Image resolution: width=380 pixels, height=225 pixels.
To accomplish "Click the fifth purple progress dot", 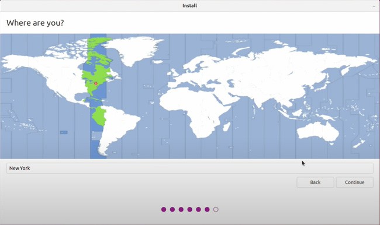I will point(199,209).
